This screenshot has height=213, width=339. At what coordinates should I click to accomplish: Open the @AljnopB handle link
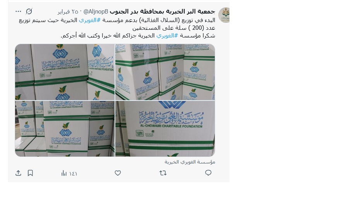(96, 12)
